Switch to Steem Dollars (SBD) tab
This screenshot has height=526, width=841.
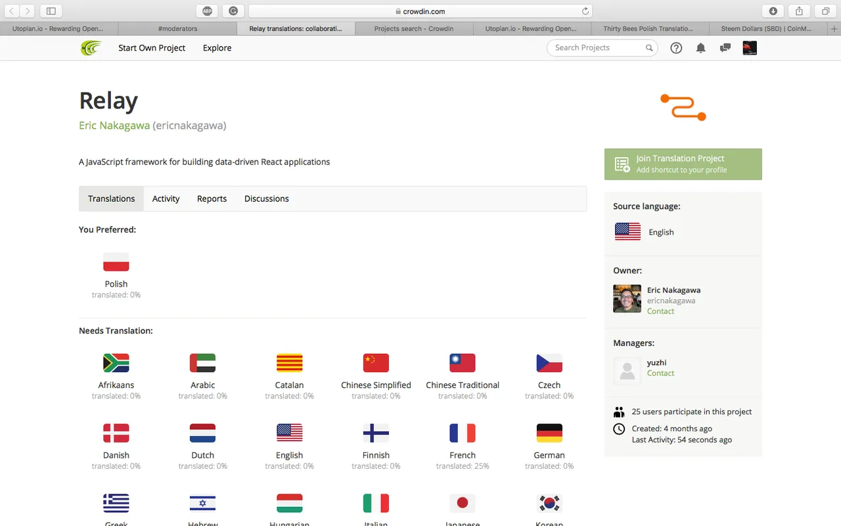tap(769, 29)
